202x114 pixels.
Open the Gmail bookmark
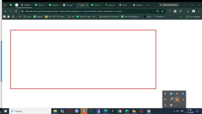(x=20, y=17)
